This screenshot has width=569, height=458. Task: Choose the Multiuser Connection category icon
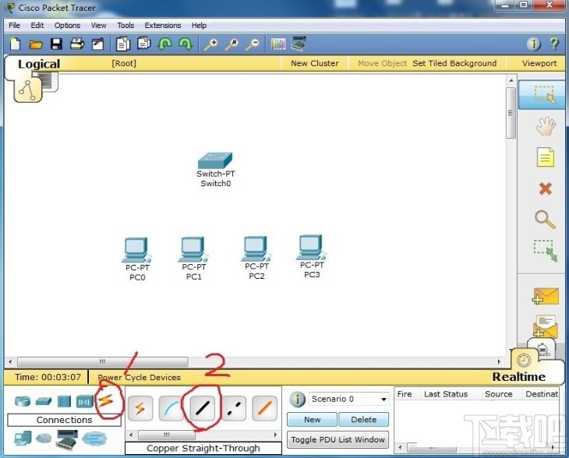pos(94,439)
